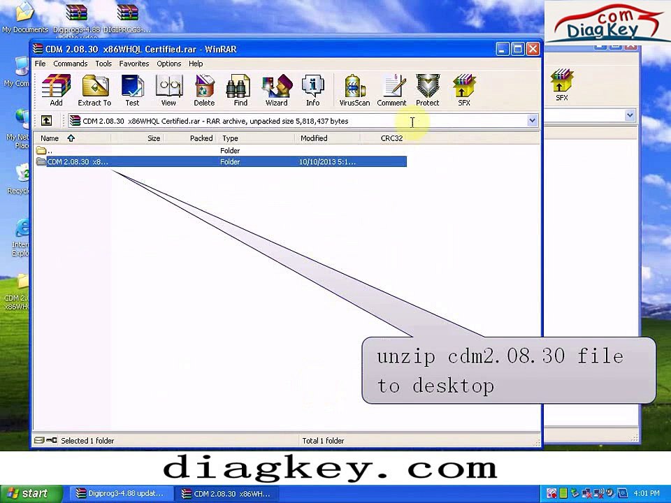Select the My Documents desktop icon
The width and height of the screenshot is (671, 503).
(x=25, y=17)
